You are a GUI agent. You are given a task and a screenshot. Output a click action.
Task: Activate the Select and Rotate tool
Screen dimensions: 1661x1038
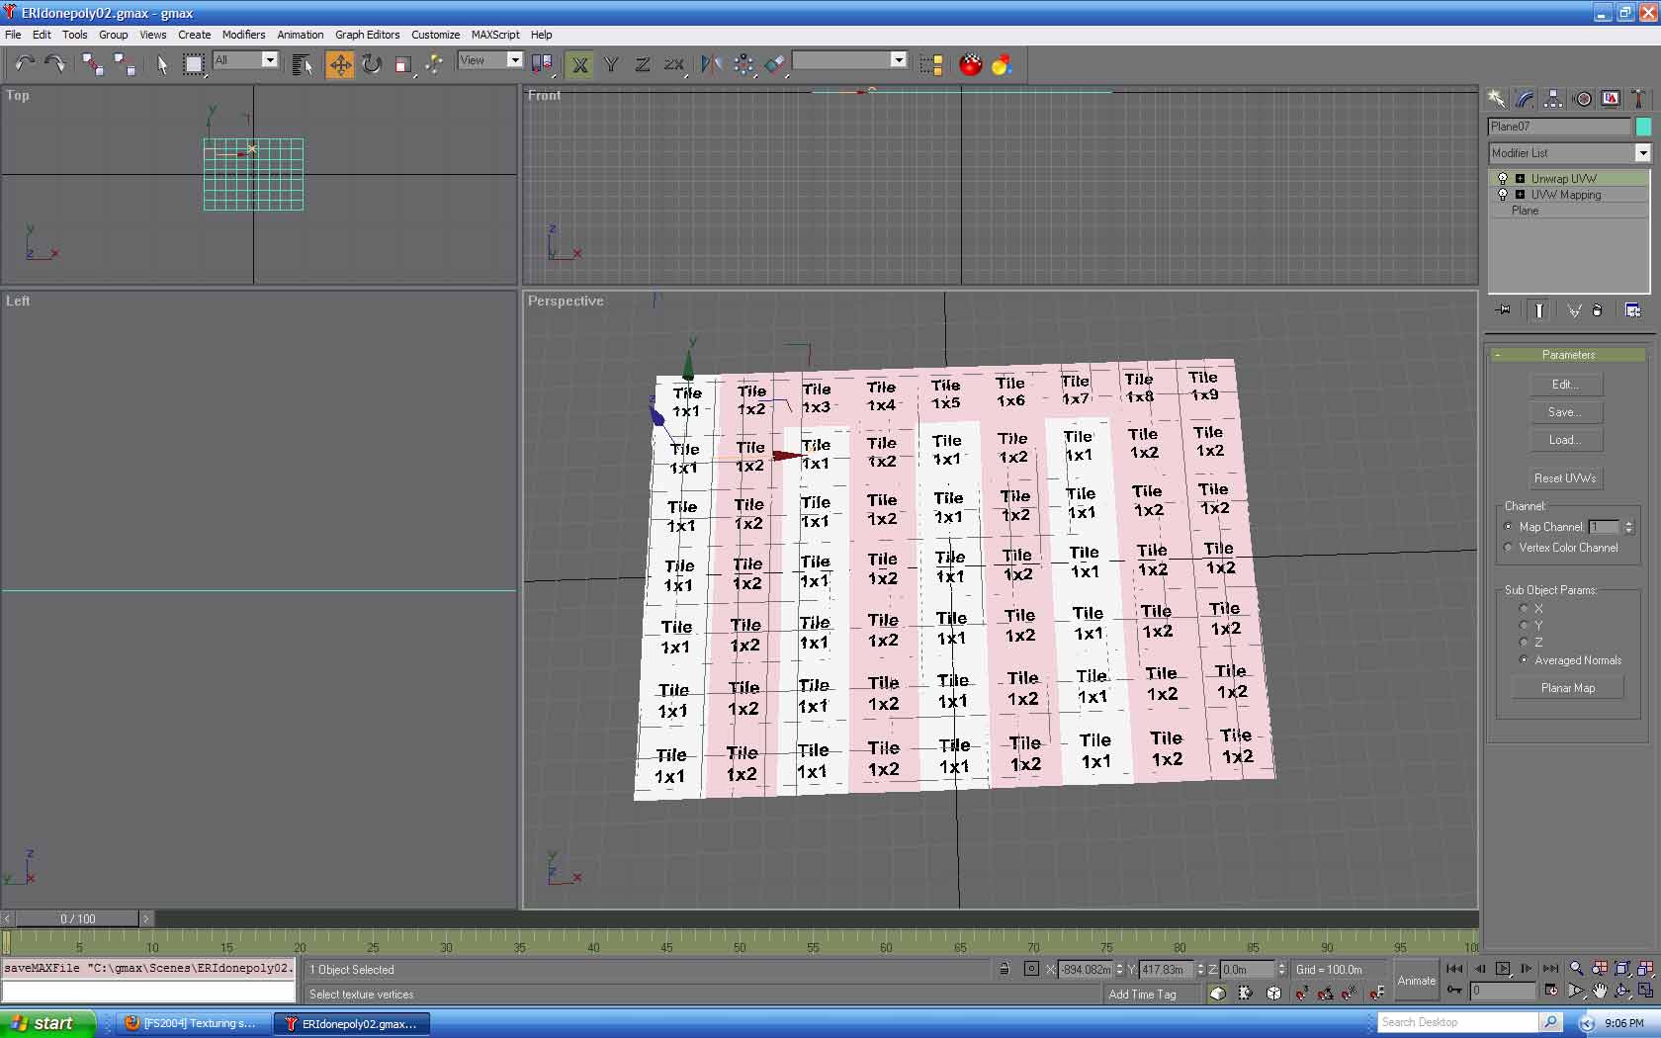[371, 65]
